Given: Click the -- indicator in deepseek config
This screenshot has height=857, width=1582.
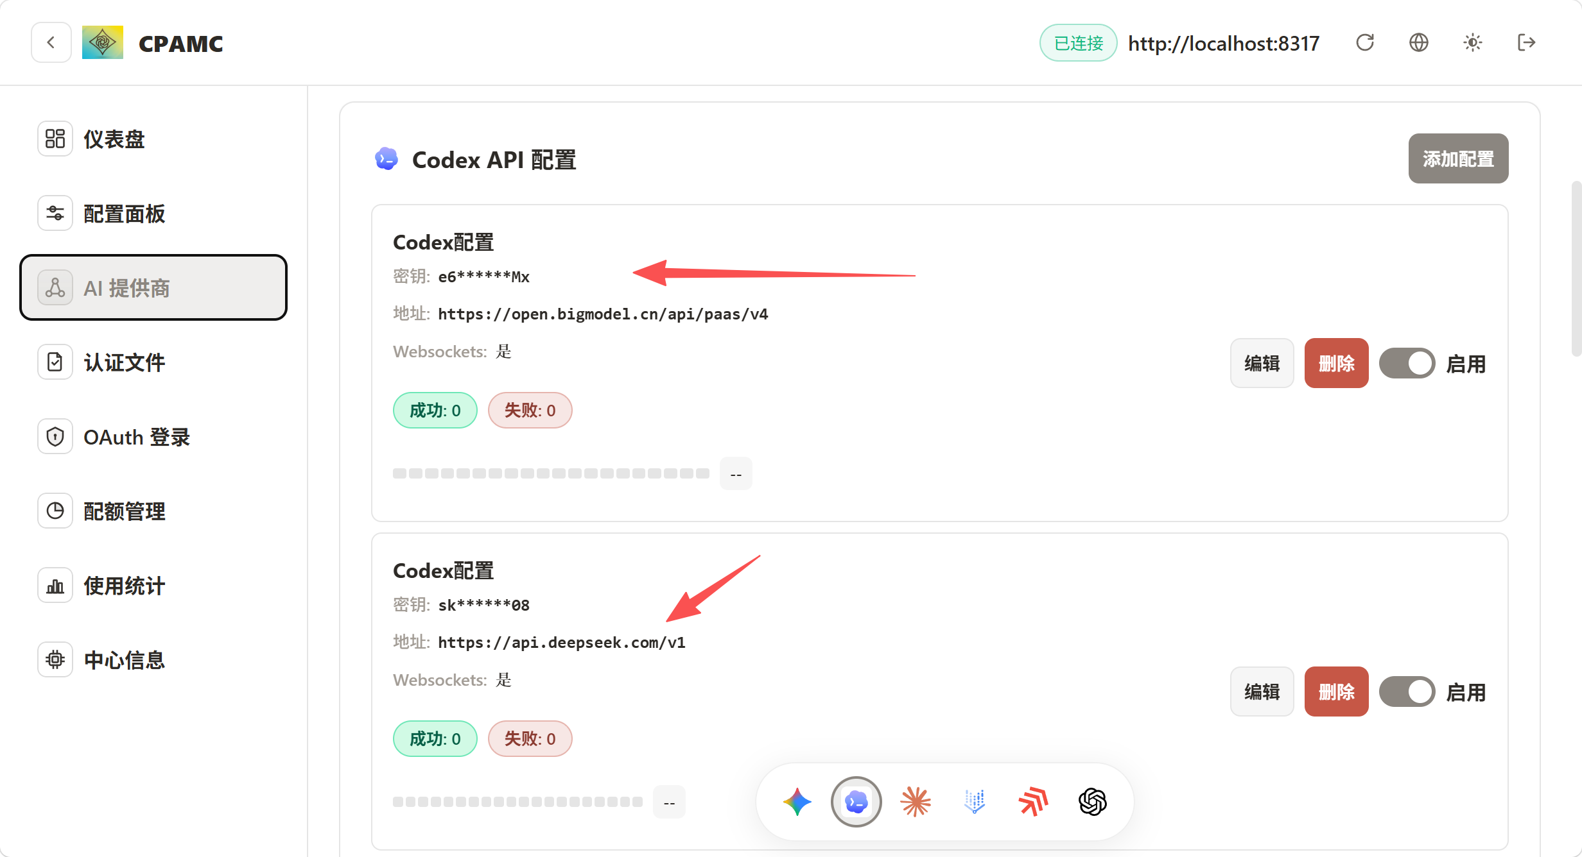Looking at the screenshot, I should point(669,802).
